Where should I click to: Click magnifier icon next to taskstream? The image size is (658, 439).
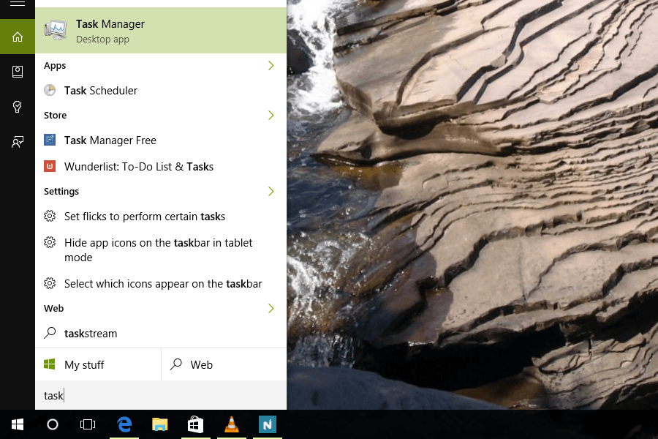[x=50, y=333]
